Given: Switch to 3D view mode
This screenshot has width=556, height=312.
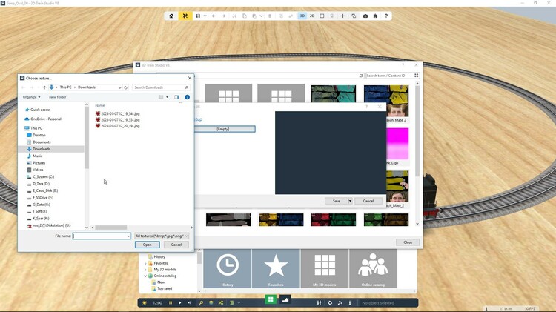Looking at the screenshot, I should click(x=302, y=16).
